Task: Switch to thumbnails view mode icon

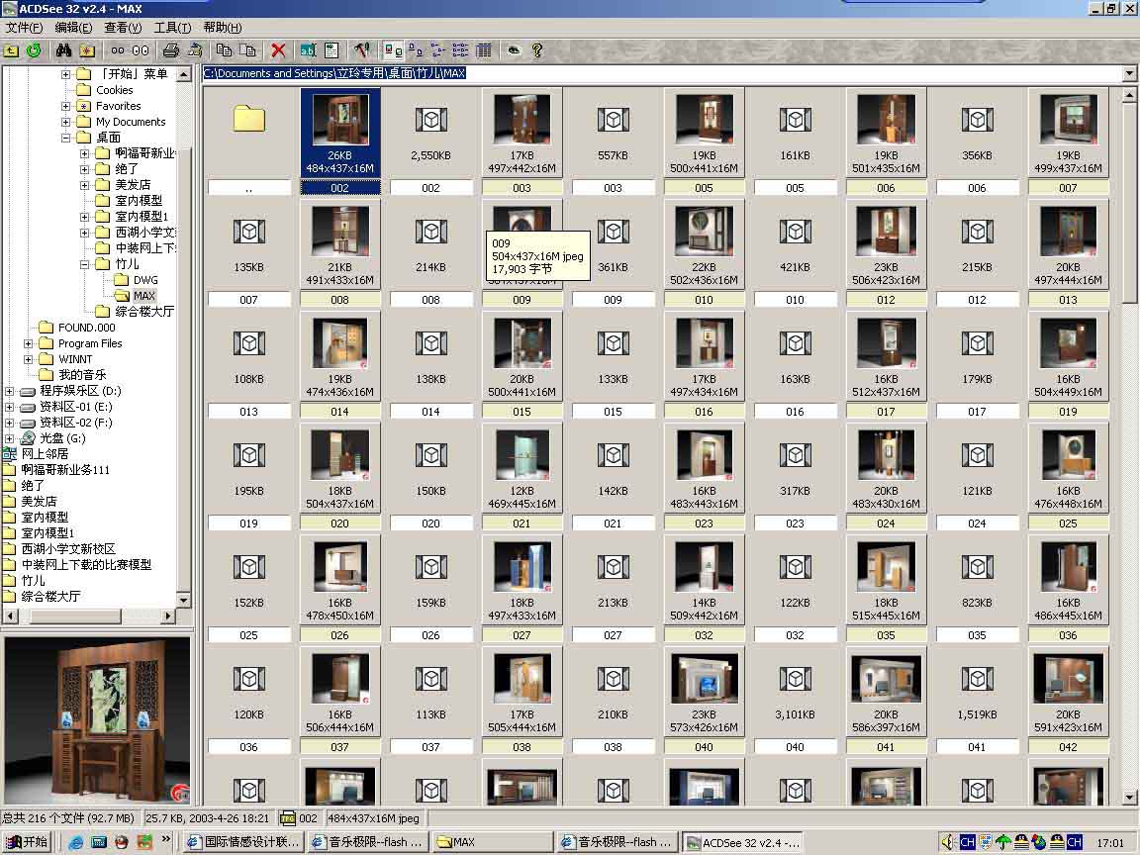Action: click(x=393, y=50)
